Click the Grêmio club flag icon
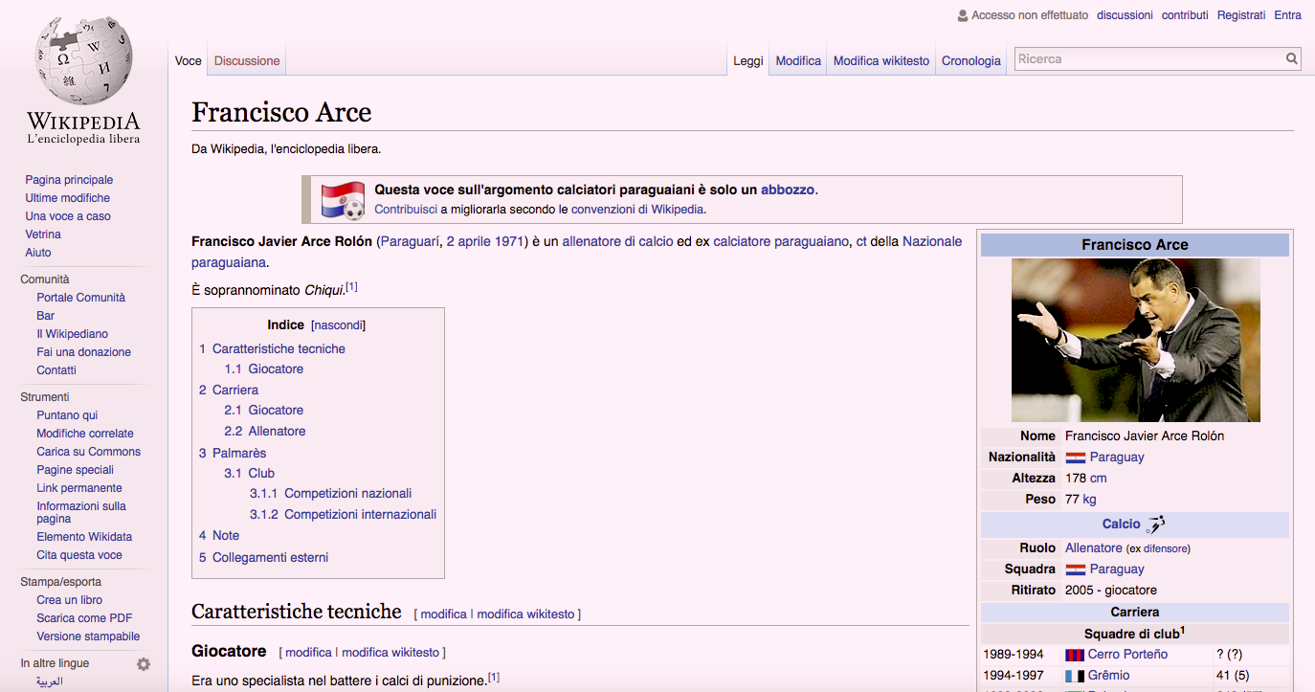The image size is (1315, 692). [x=1075, y=676]
